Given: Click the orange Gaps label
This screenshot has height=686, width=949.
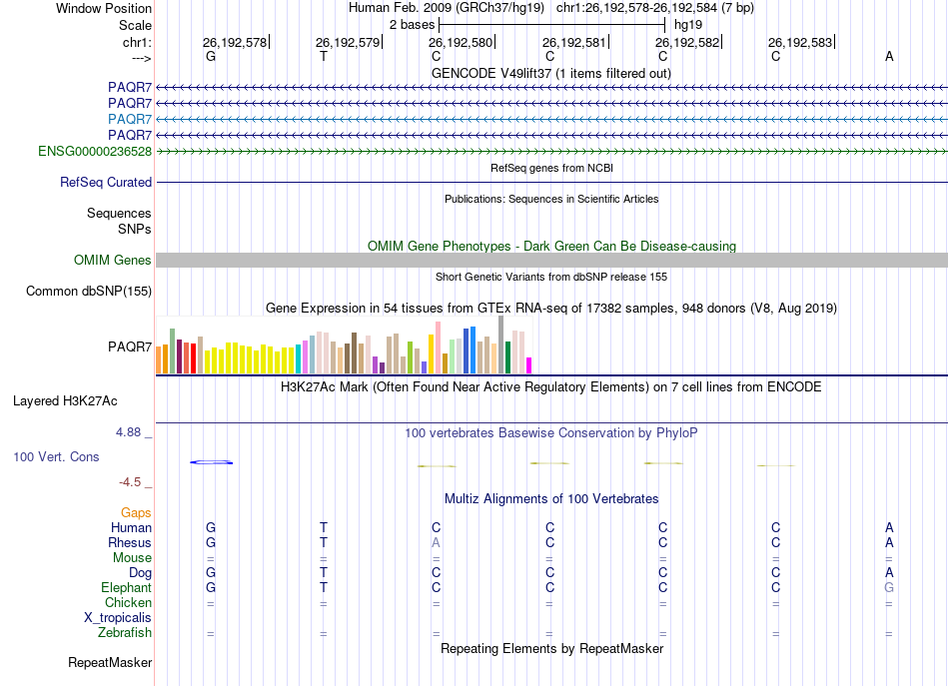Looking at the screenshot, I should (136, 513).
